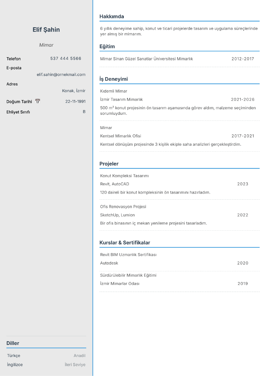Image resolution: width=266 pixels, height=376 pixels.
Task: Click the calendar icon beside Doğum Tarihi
Action: 38,101
